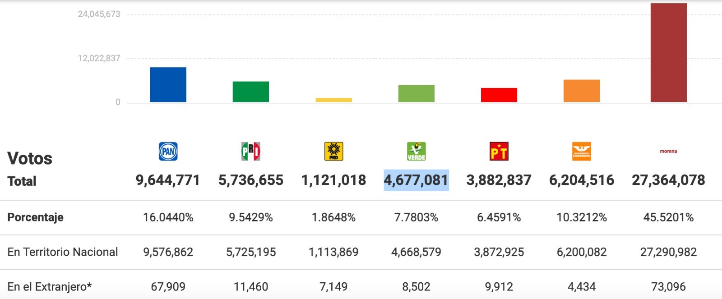Click morena total 27,364,078
Viewport: 722px width, 299px height.
(x=668, y=180)
